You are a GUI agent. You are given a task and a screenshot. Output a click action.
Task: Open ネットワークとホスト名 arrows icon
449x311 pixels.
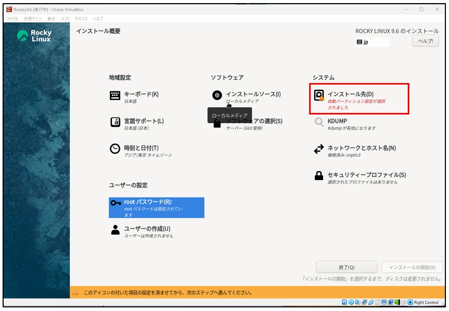[x=319, y=149]
